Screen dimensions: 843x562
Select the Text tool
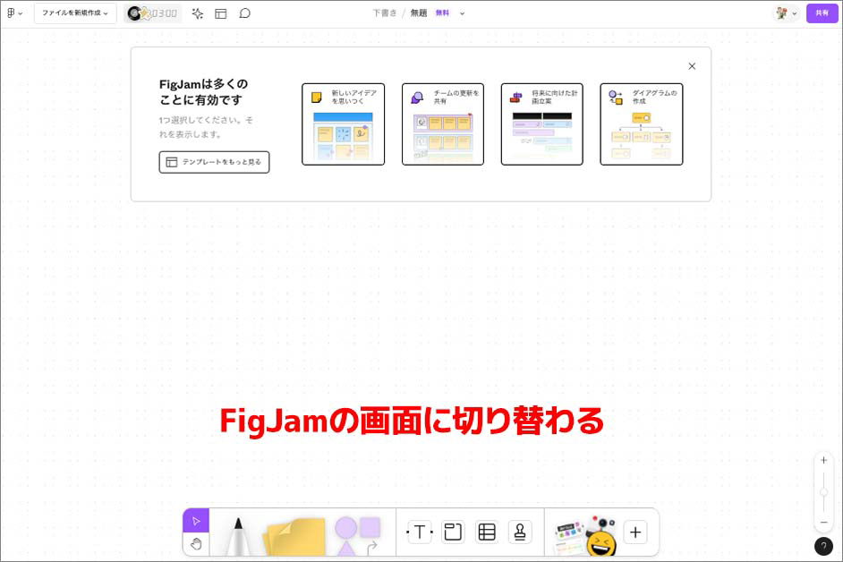[x=418, y=532]
